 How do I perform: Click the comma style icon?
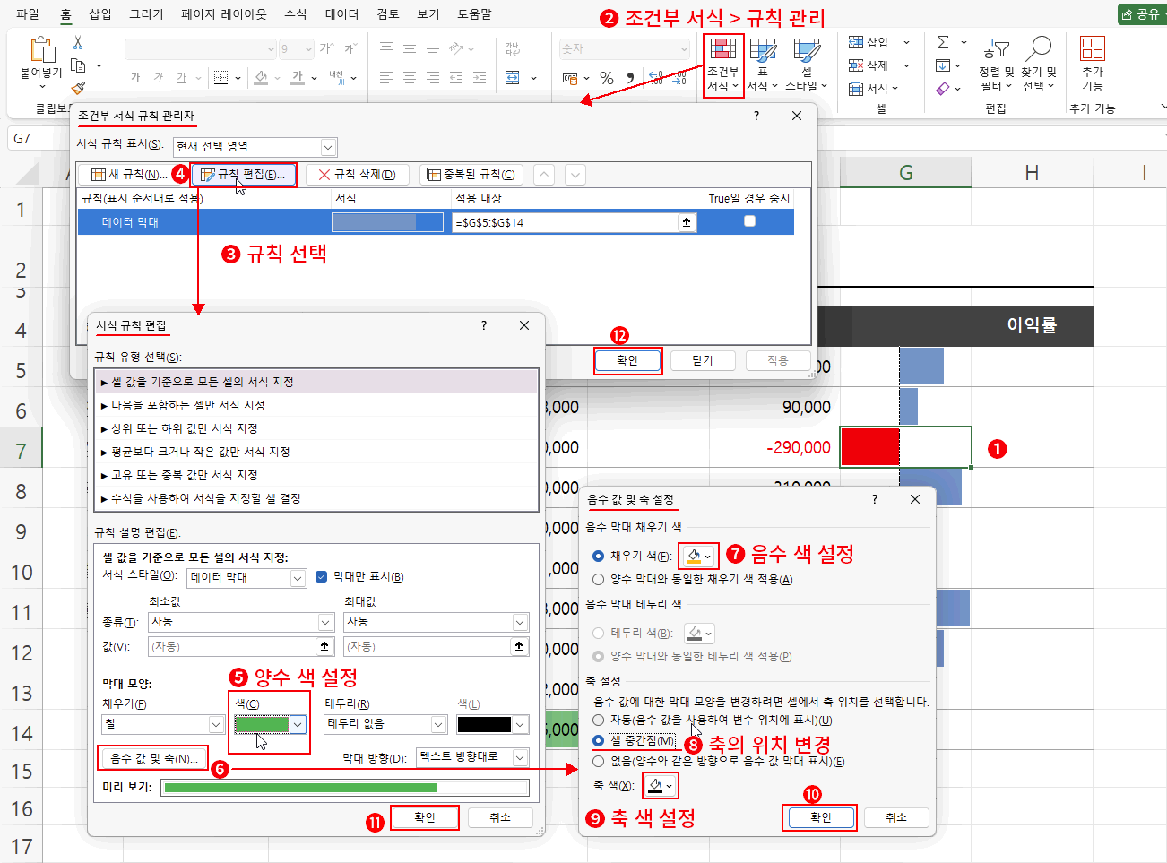pyautogui.click(x=630, y=78)
